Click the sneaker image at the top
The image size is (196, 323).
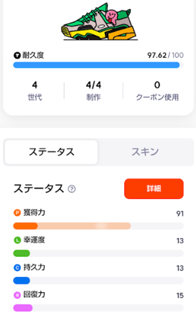[100, 22]
